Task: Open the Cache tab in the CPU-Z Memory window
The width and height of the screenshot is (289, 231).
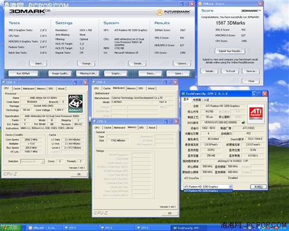Action: click(108, 127)
